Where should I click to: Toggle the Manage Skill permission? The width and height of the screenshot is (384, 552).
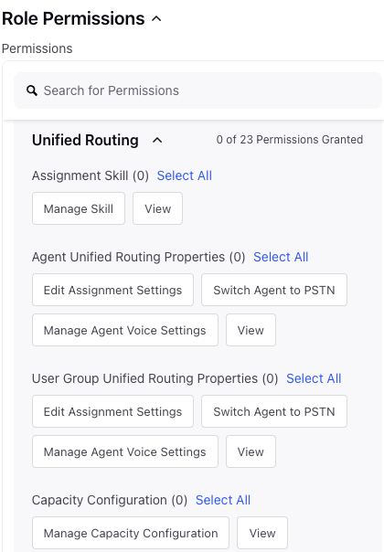(x=79, y=208)
